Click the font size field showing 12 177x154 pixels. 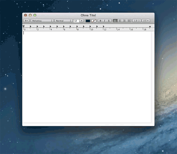click(76, 21)
